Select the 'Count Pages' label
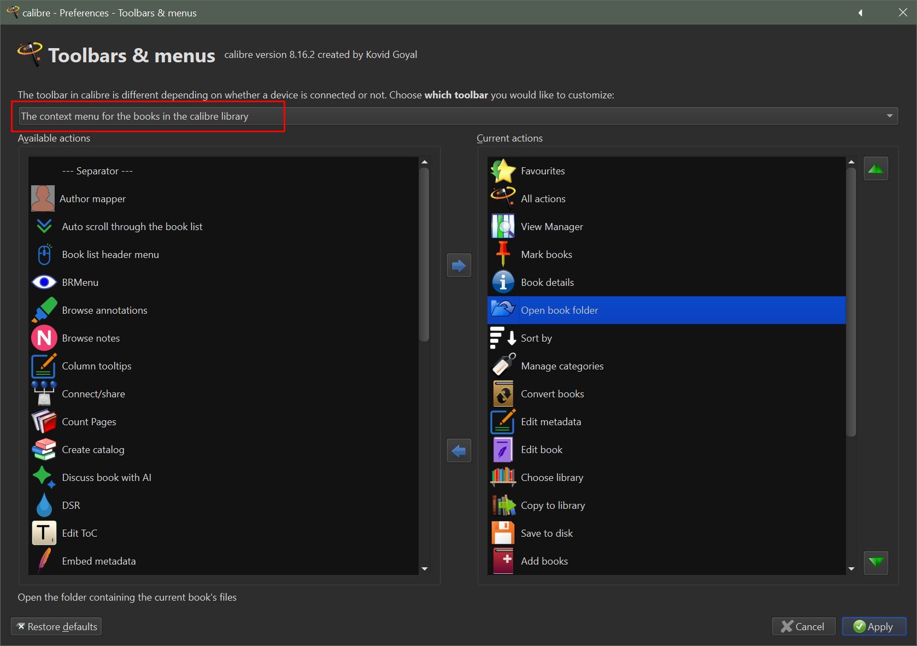Viewport: 917px width, 646px height. (89, 422)
